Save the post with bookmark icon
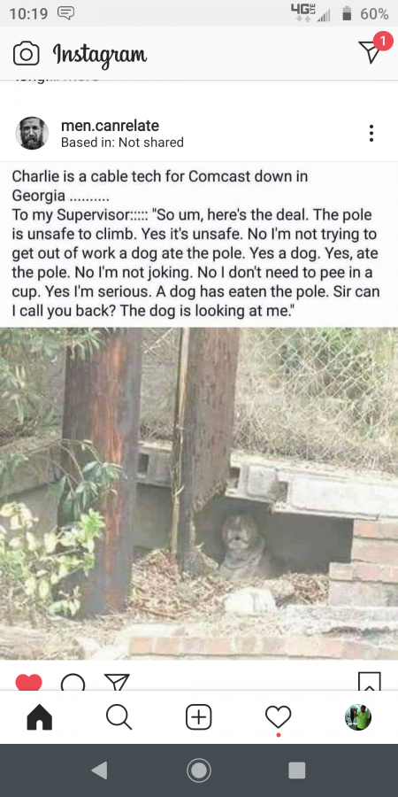This screenshot has width=398, height=797. click(369, 681)
